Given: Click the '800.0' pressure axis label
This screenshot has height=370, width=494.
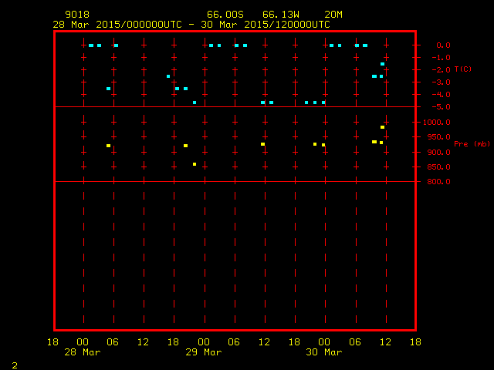Looking at the screenshot, I should click(x=439, y=182).
